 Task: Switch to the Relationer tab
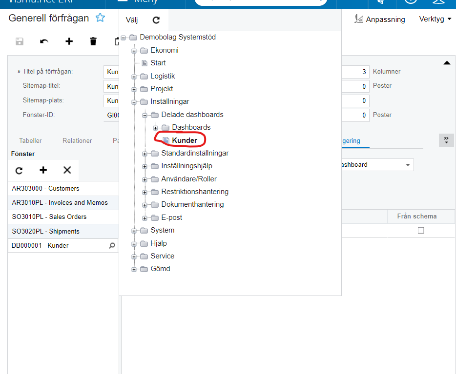tap(77, 141)
